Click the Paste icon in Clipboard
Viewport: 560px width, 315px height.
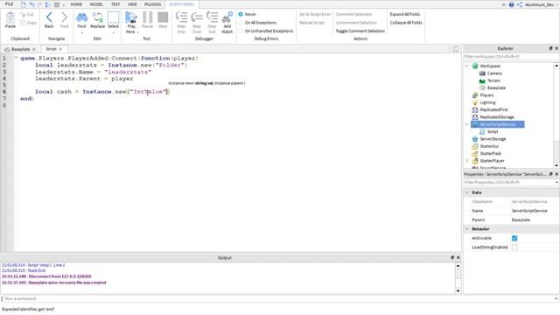pyautogui.click(x=10, y=17)
